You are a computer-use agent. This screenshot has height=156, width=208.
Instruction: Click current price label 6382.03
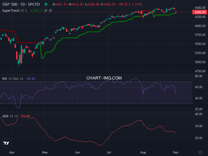[x=200, y=12]
